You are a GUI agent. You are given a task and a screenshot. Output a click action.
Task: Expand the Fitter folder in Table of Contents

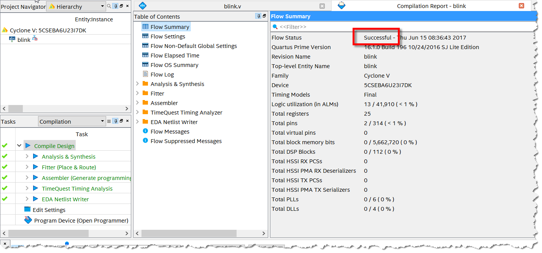point(137,93)
